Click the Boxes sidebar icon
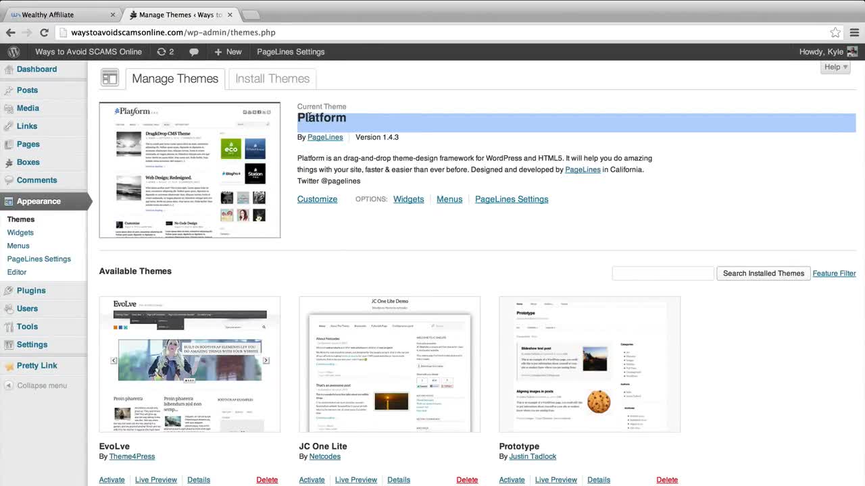Image resolution: width=865 pixels, height=486 pixels. (8, 163)
